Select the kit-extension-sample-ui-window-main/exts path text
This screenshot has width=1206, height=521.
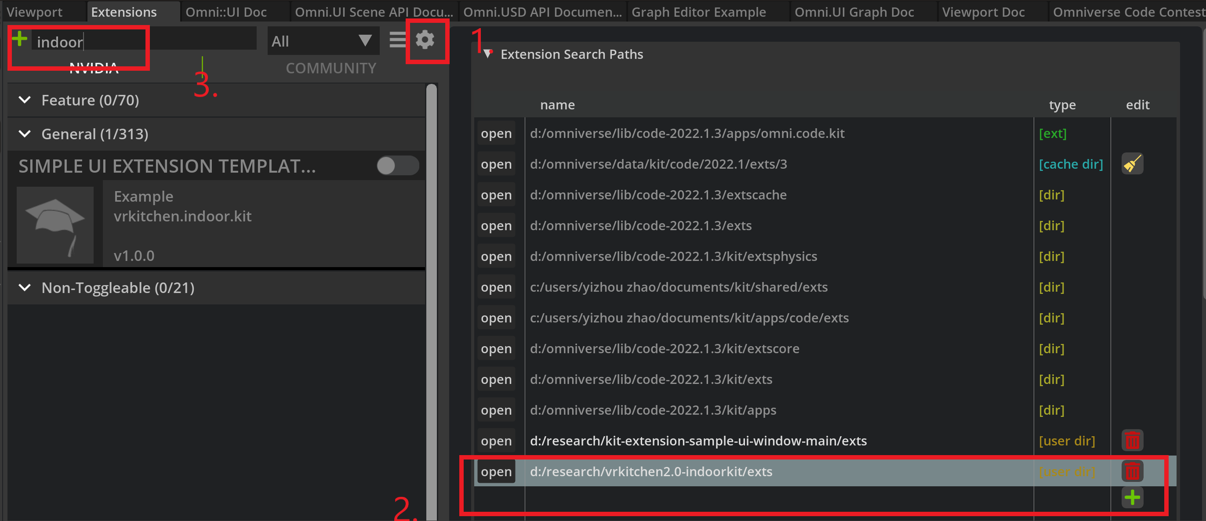click(698, 441)
